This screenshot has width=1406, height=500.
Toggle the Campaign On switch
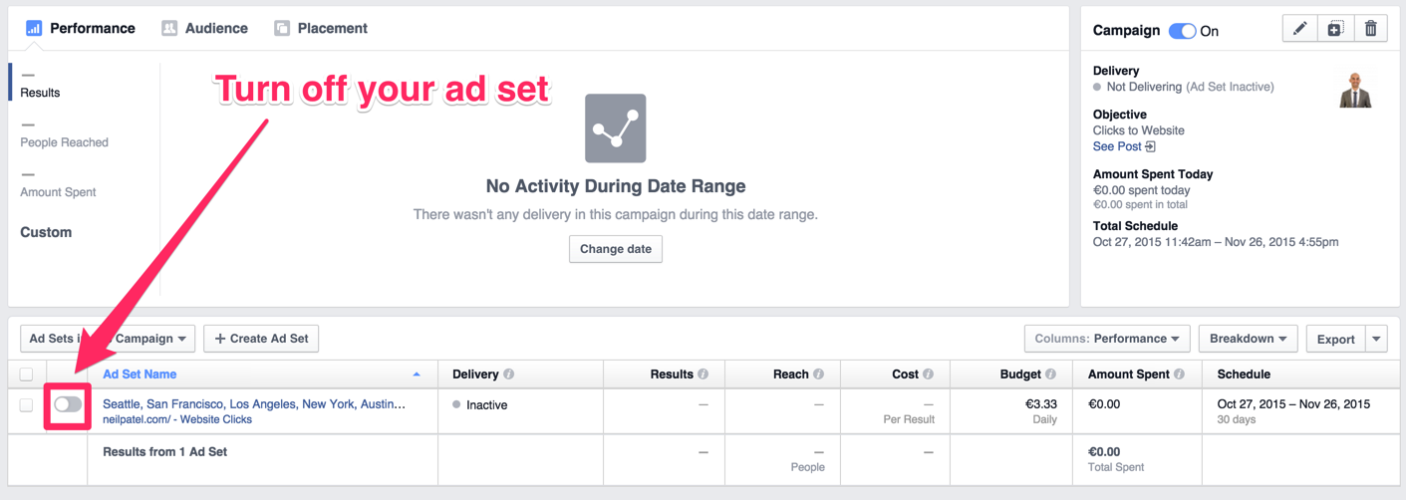1182,31
